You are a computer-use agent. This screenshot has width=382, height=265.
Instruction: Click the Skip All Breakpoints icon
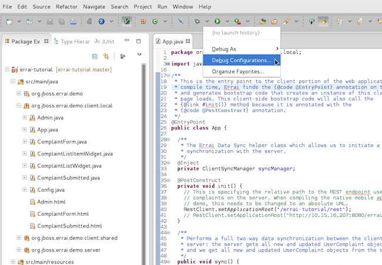(x=180, y=21)
